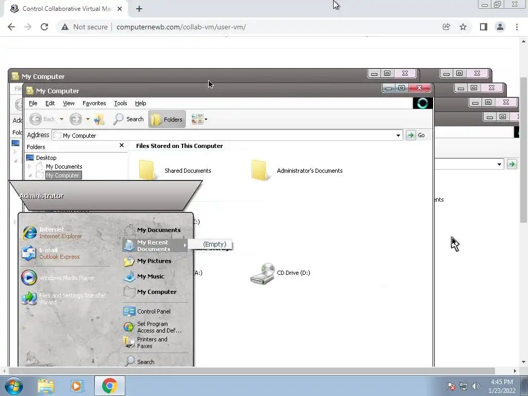Select Desktop in folder tree
528x396 pixels.
pyautogui.click(x=46, y=158)
